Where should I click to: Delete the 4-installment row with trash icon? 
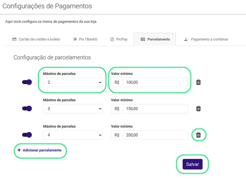(x=199, y=135)
